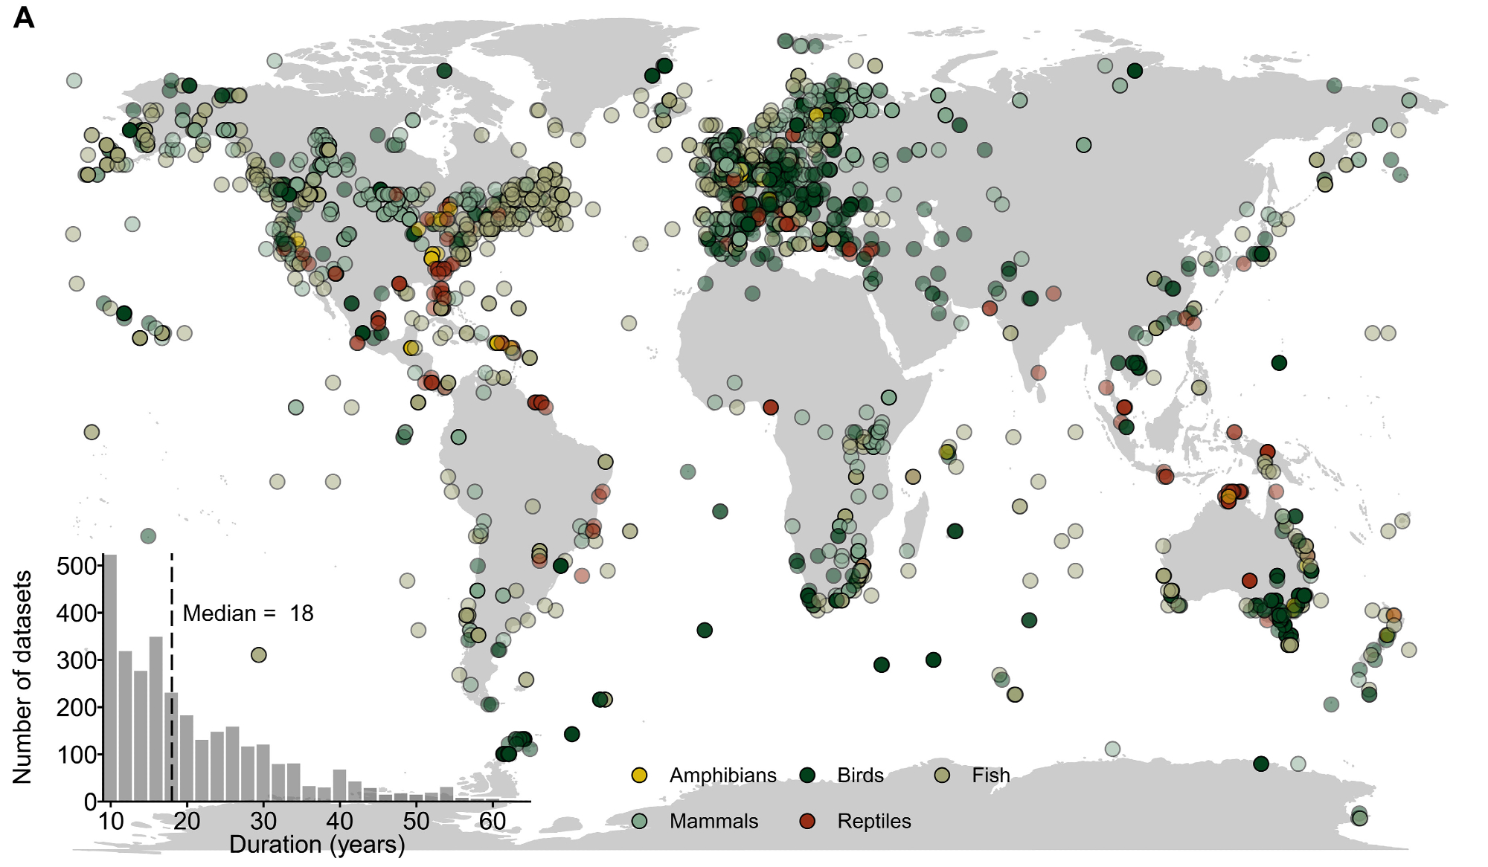This screenshot has height=867, width=1488.
Task: Click the 60 tick label on x-axis
Action: (492, 821)
